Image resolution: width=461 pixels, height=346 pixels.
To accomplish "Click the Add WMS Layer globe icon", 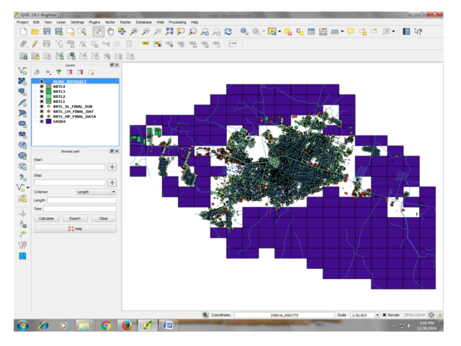I will (22, 145).
